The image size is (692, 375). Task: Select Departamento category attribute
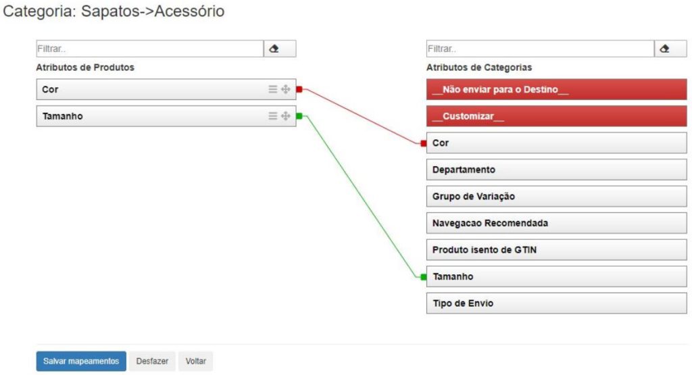coord(556,170)
